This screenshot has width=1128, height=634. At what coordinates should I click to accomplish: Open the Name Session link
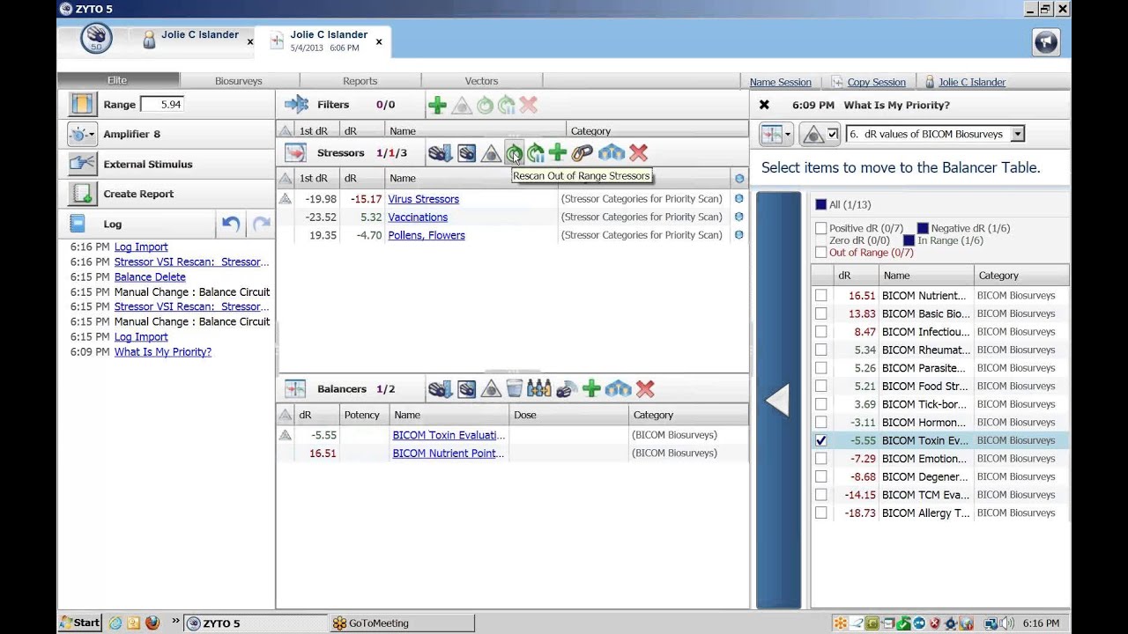click(781, 82)
